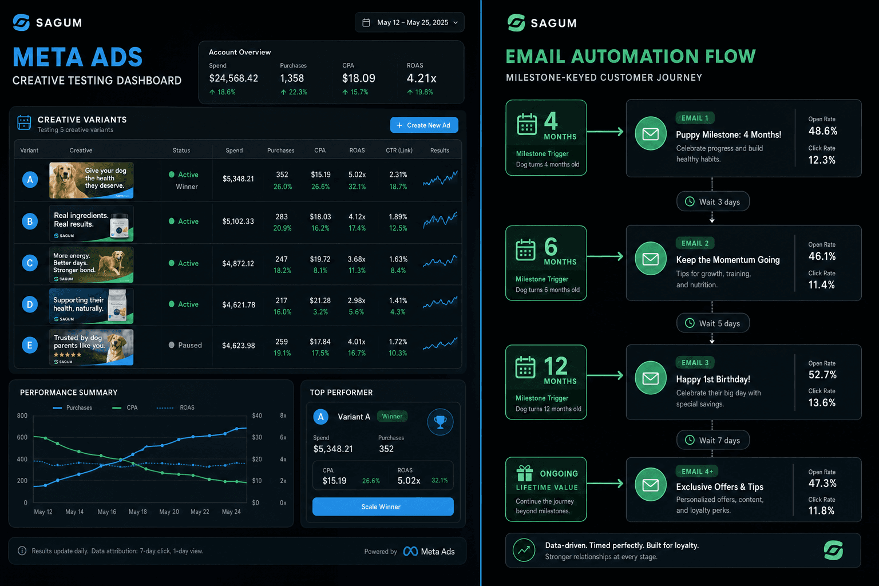Screen dimensions: 879x586
Task: Click the trend arrow icon in Data-driven footer
Action: point(524,550)
